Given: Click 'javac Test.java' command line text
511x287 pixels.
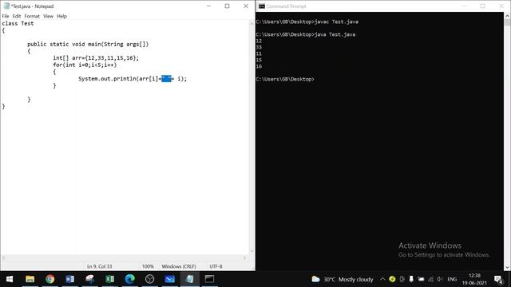Looking at the screenshot, I should point(336,22).
